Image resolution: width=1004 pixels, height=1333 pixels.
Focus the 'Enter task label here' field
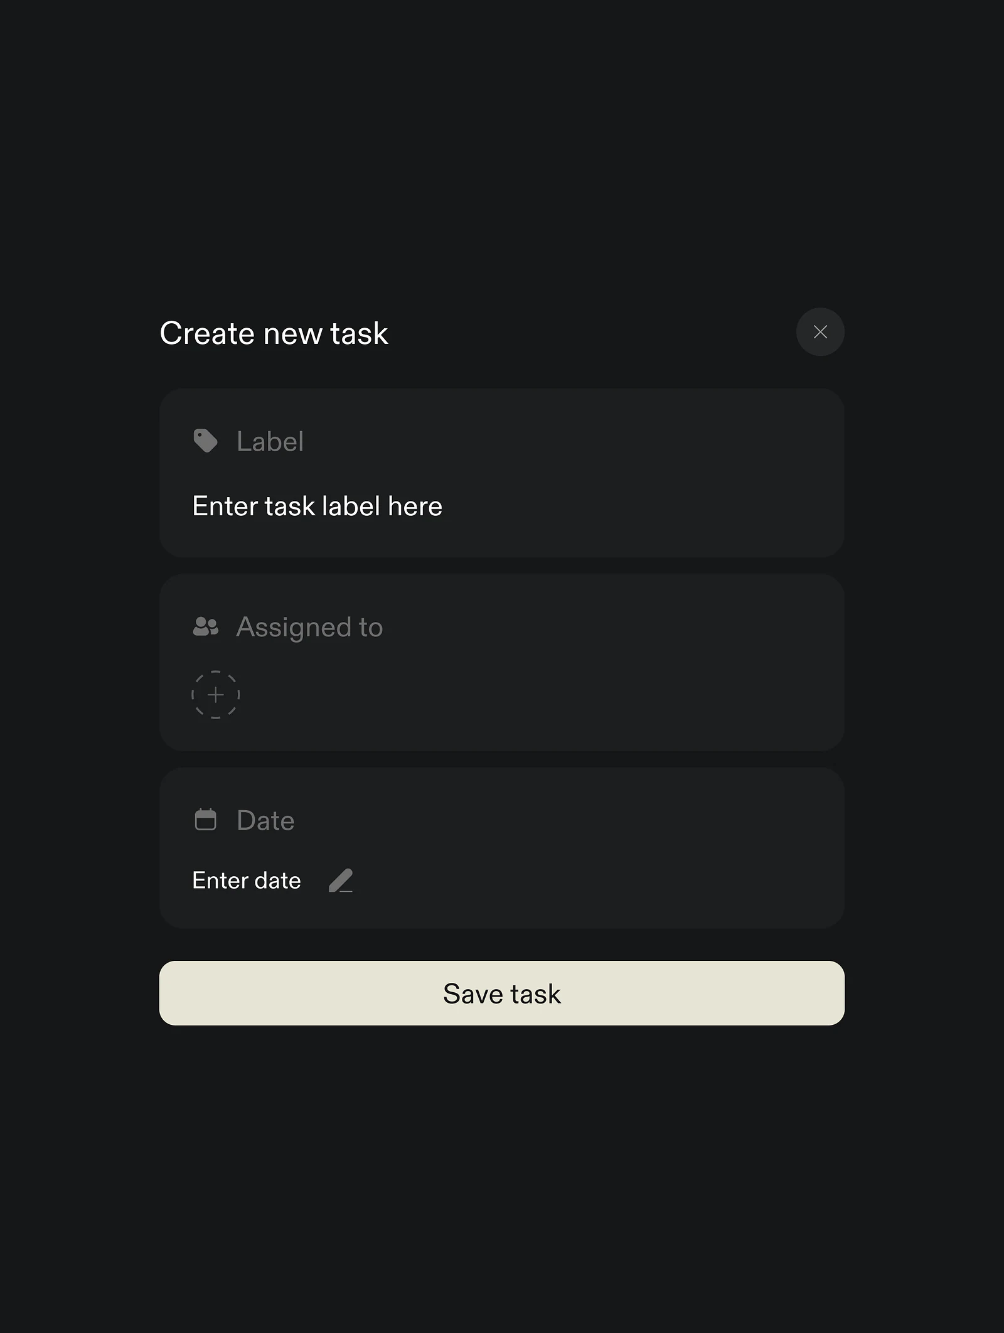click(317, 506)
